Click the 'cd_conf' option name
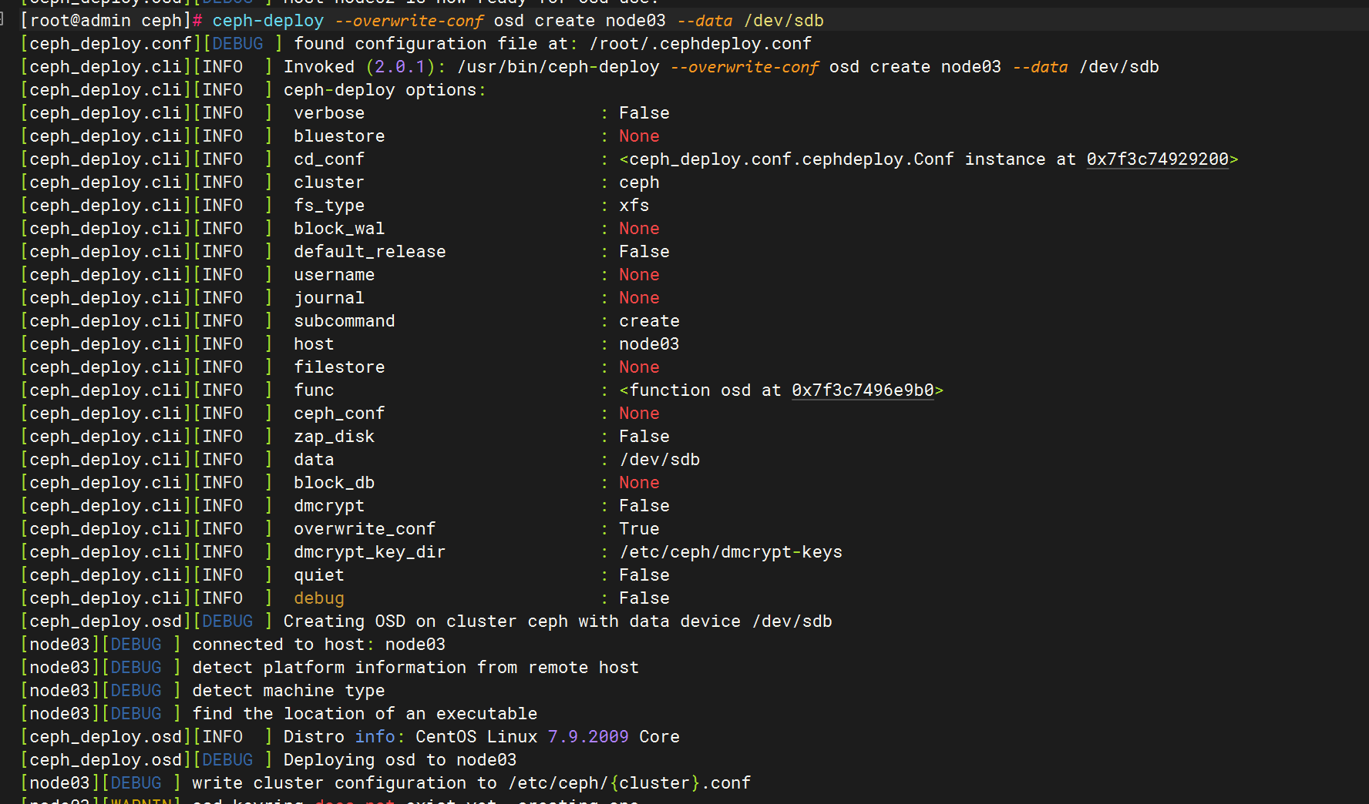The height and width of the screenshot is (804, 1369). pos(329,159)
